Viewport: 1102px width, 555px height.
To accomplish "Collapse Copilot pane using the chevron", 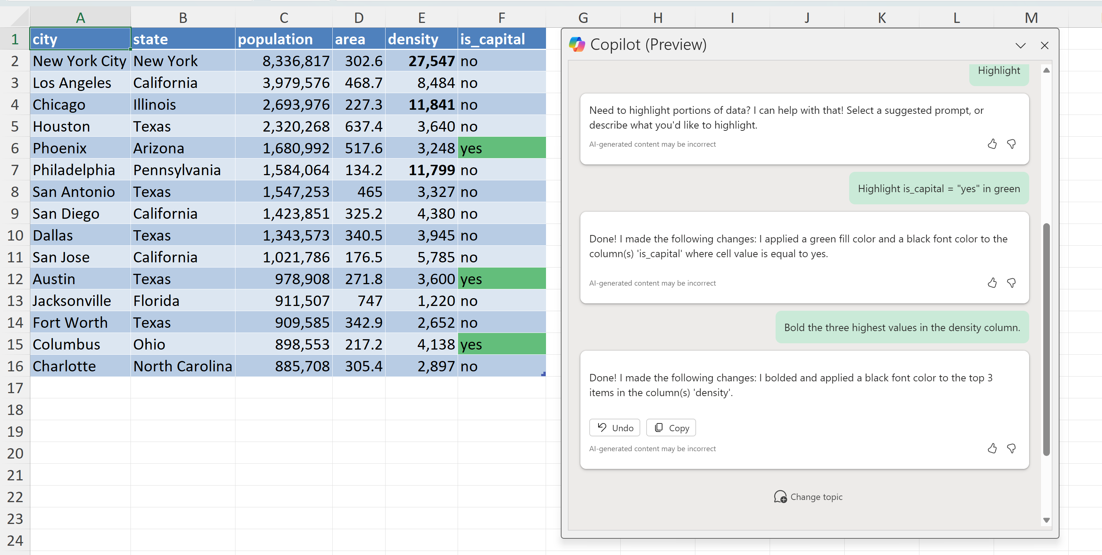I will tap(1020, 45).
